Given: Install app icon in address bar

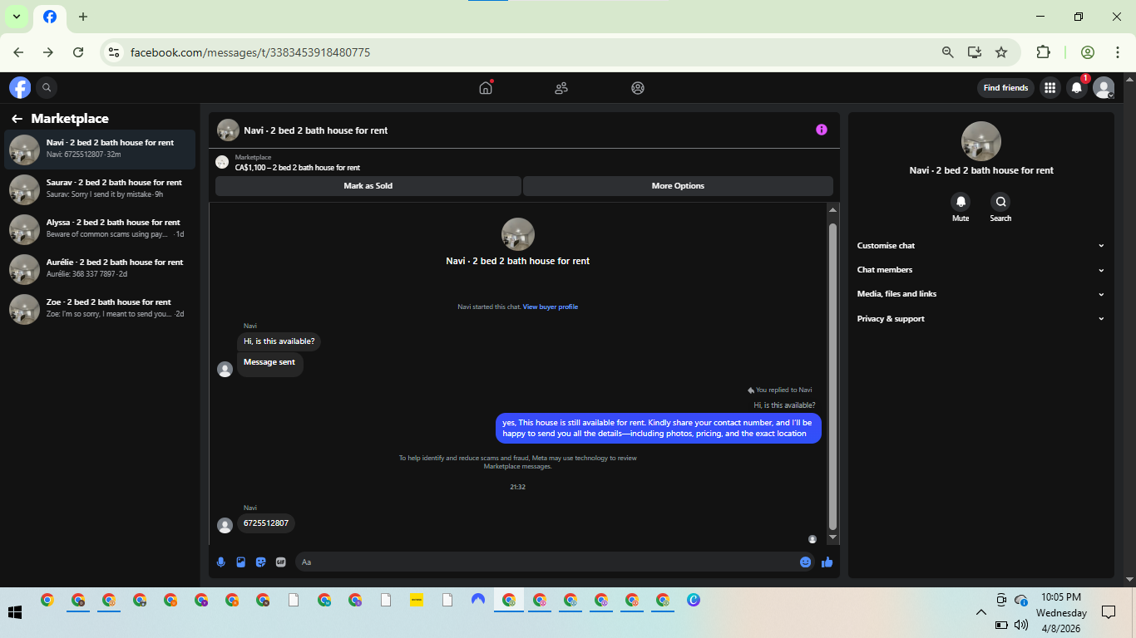Looking at the screenshot, I should coord(975,52).
